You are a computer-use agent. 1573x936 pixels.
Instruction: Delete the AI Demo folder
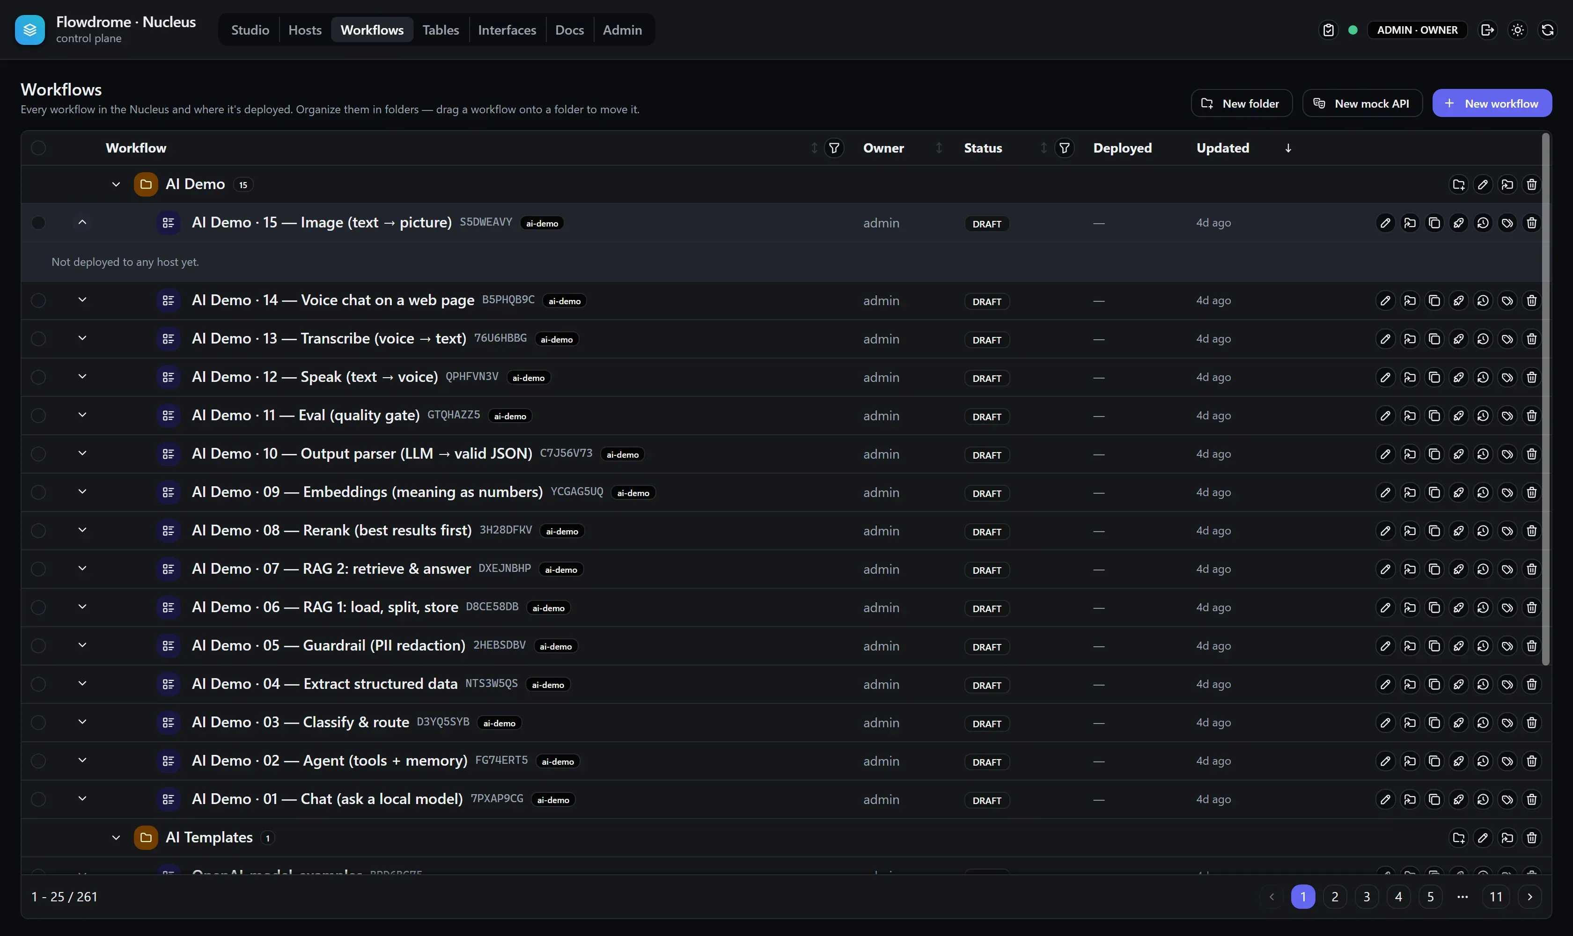click(1531, 184)
